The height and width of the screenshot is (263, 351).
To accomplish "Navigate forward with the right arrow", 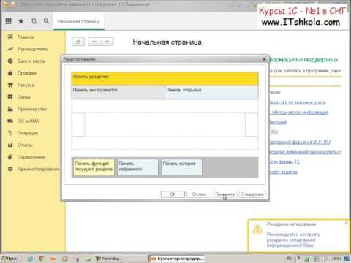I will point(107,42).
